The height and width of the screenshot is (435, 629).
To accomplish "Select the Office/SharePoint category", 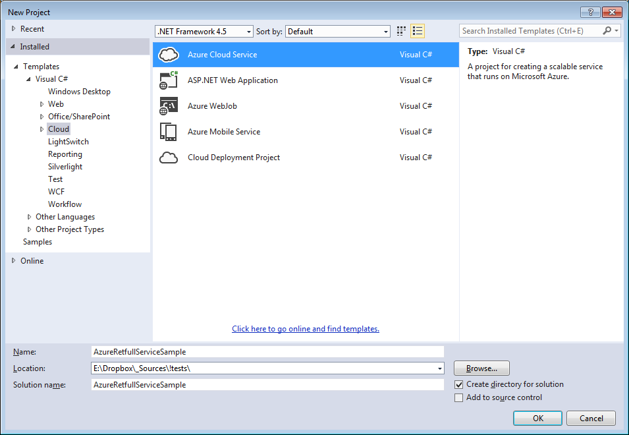I will click(79, 117).
